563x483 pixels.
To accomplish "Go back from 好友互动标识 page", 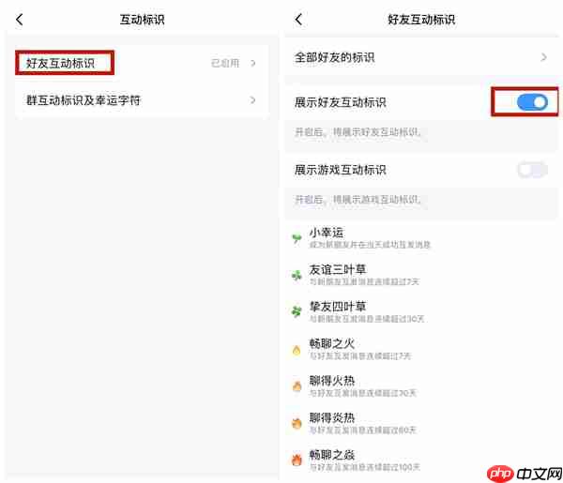I will coord(298,20).
